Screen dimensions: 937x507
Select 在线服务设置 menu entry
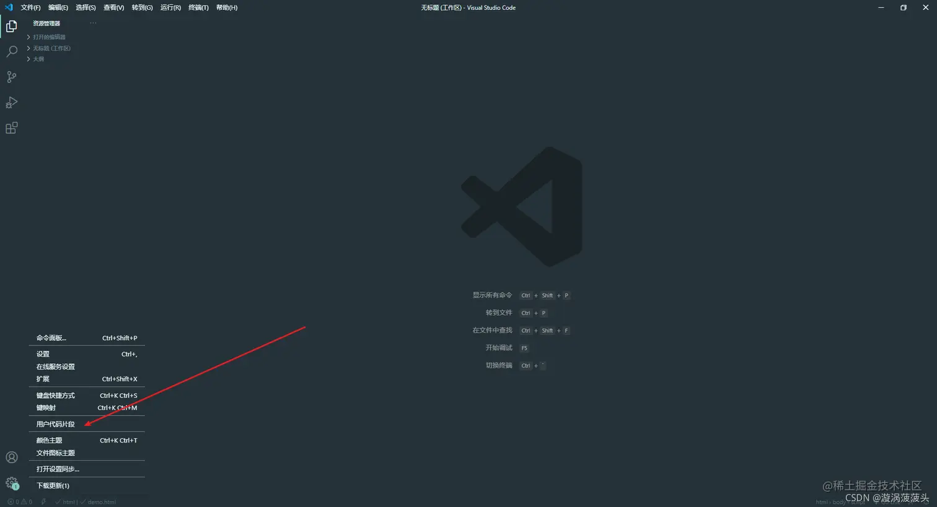pos(87,366)
